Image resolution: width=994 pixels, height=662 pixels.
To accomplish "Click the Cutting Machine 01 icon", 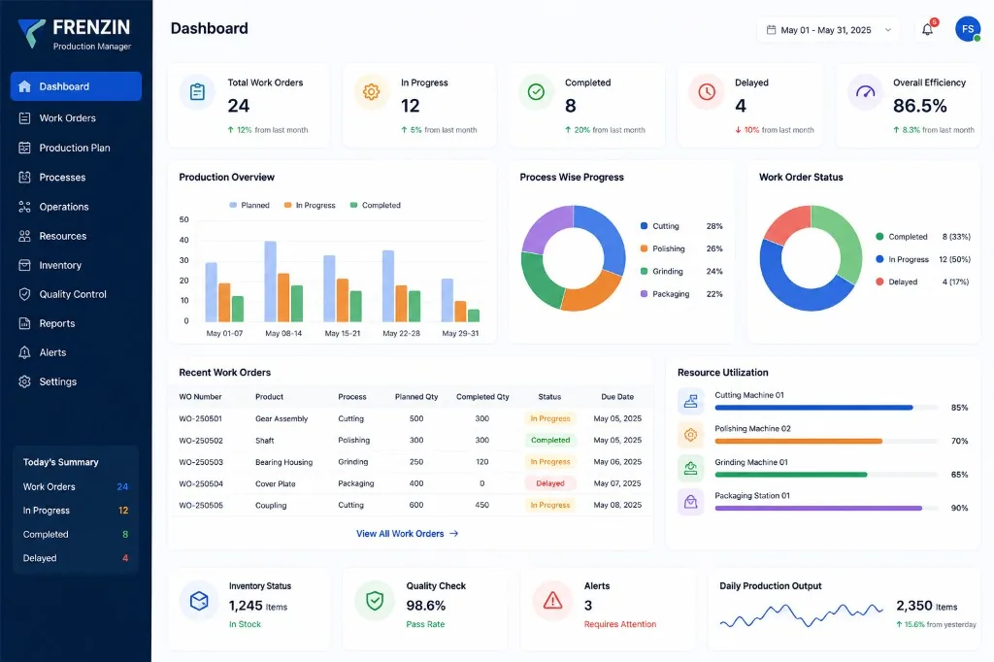I will [x=690, y=402].
